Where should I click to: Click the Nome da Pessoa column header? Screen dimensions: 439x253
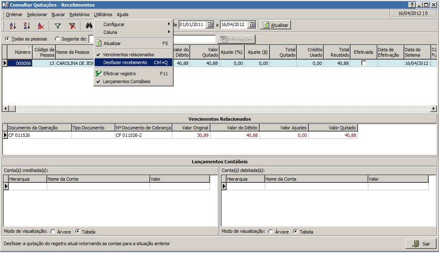click(x=75, y=52)
